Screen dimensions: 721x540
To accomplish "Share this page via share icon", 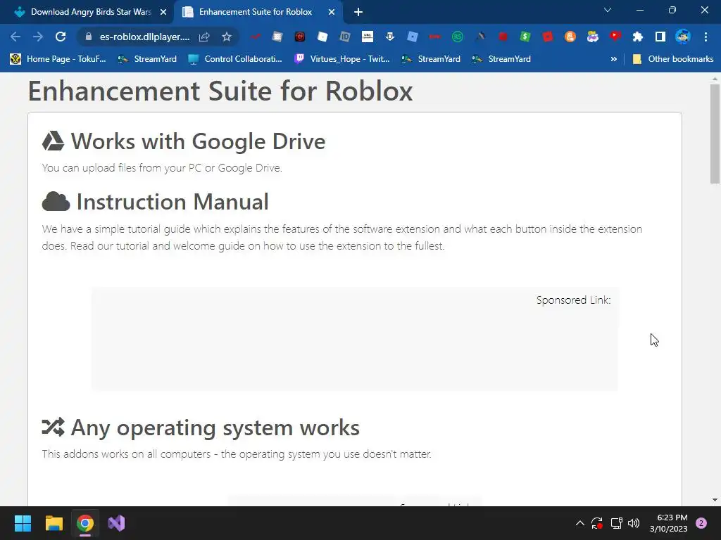I will 204,37.
